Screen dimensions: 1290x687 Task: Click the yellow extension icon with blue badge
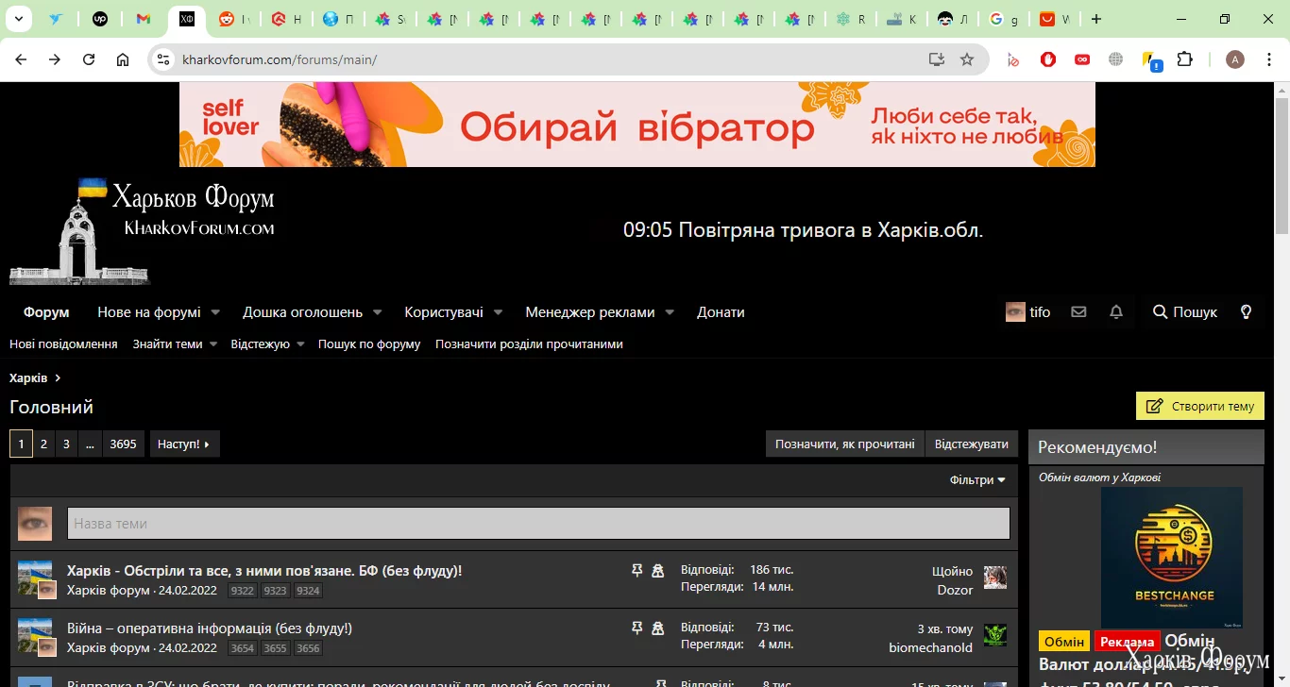point(1151,60)
